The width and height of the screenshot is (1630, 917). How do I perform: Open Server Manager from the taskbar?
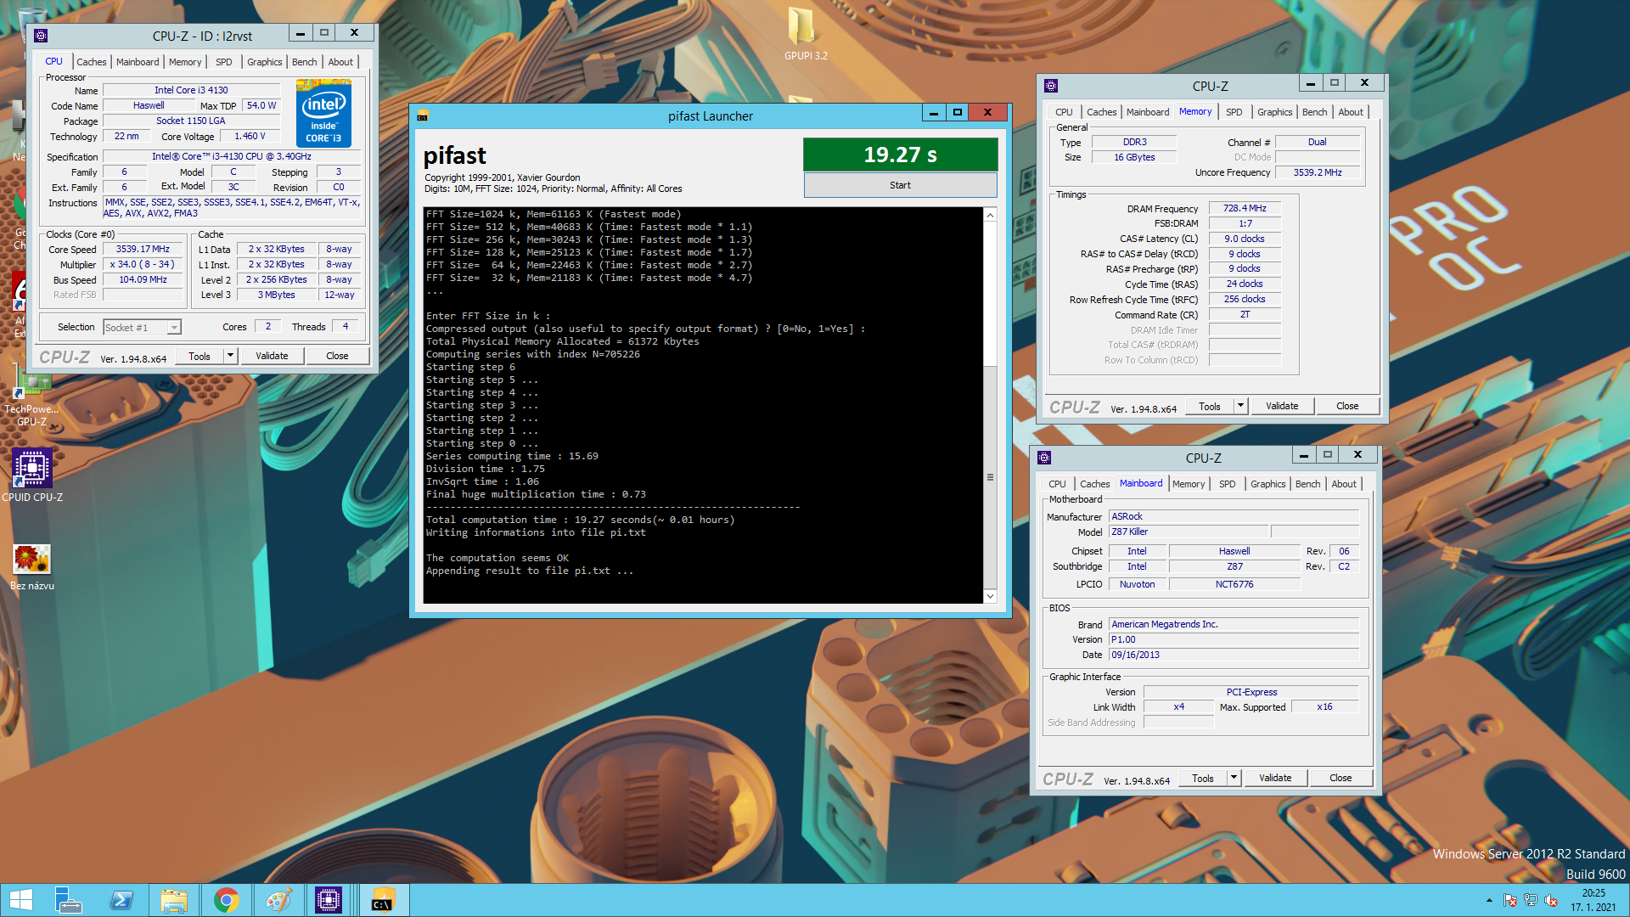[x=68, y=900]
